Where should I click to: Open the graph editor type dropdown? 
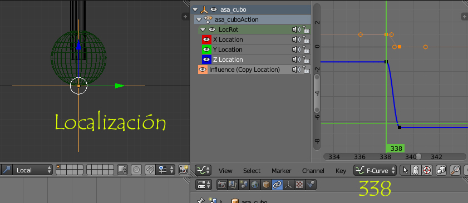[x=204, y=171]
